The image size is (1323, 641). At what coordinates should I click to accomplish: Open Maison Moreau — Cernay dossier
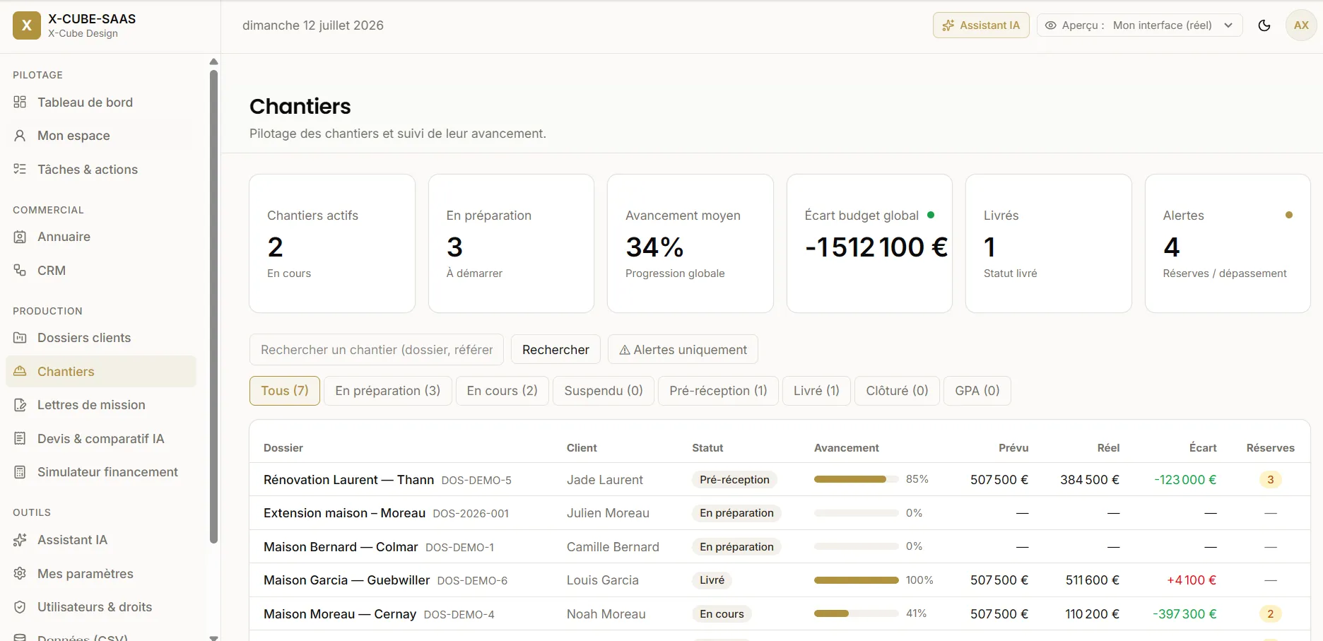[340, 614]
